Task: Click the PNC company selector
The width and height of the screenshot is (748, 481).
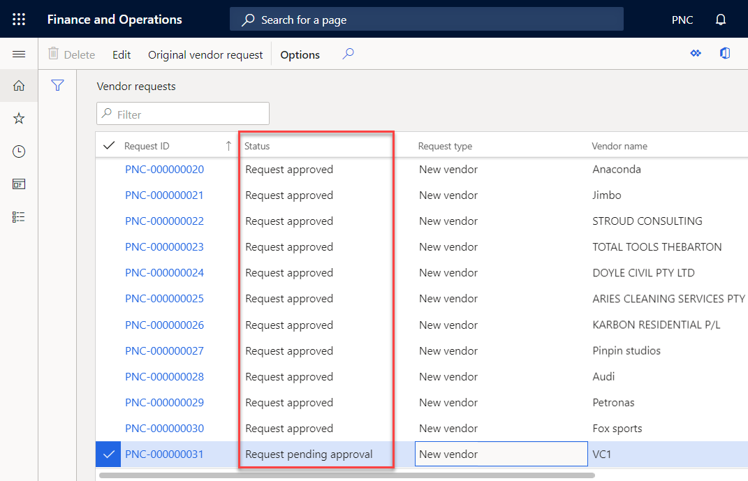Action: point(682,20)
